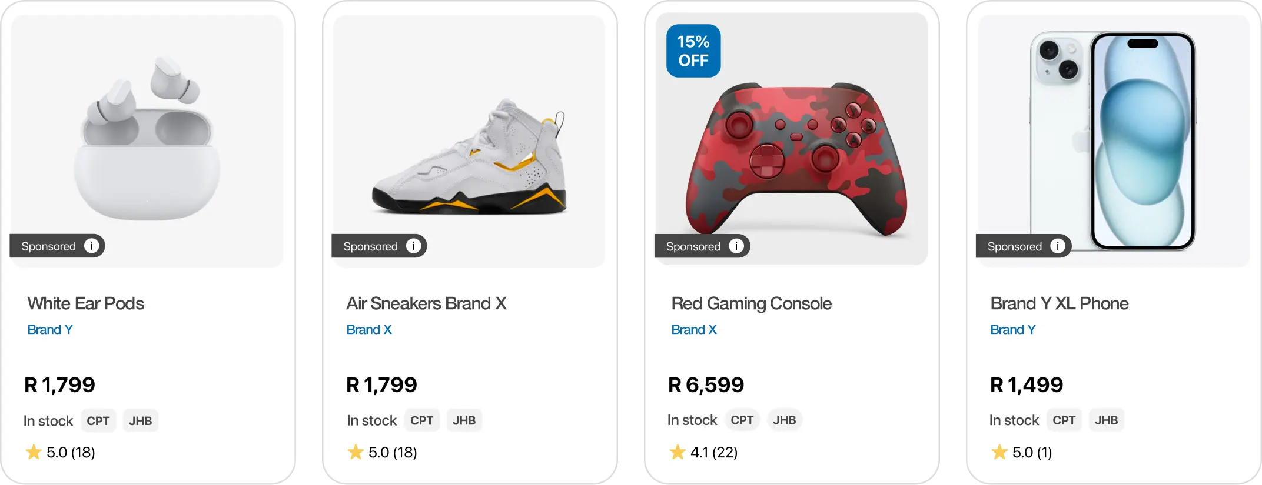Open the Brand X link under Air Sneakers
1262x485 pixels.
click(369, 330)
